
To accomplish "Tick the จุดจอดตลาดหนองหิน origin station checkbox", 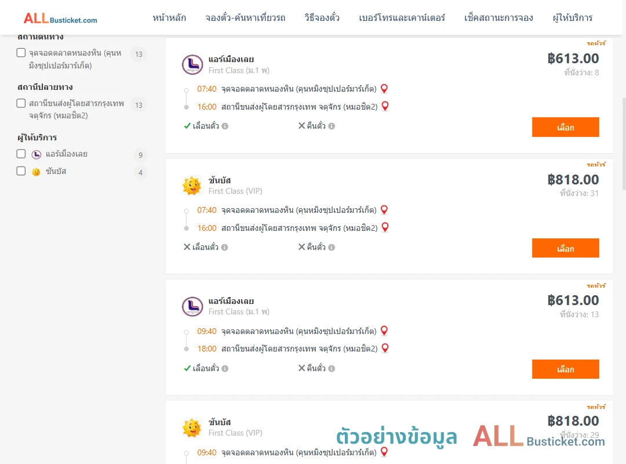I will coord(21,53).
